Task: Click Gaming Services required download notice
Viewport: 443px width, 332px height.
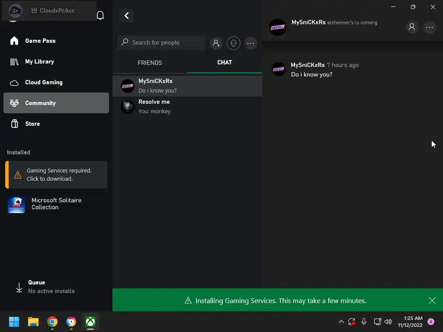Action: [x=56, y=175]
